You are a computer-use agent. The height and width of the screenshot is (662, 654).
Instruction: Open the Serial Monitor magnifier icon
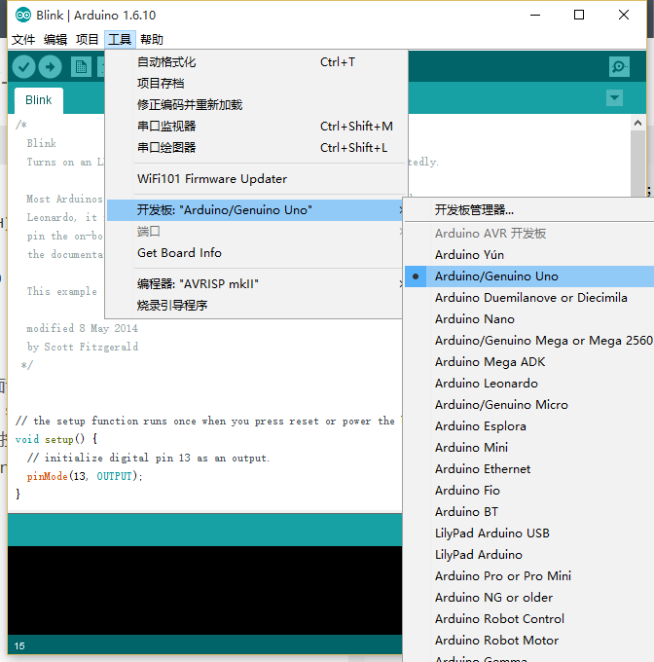click(619, 67)
